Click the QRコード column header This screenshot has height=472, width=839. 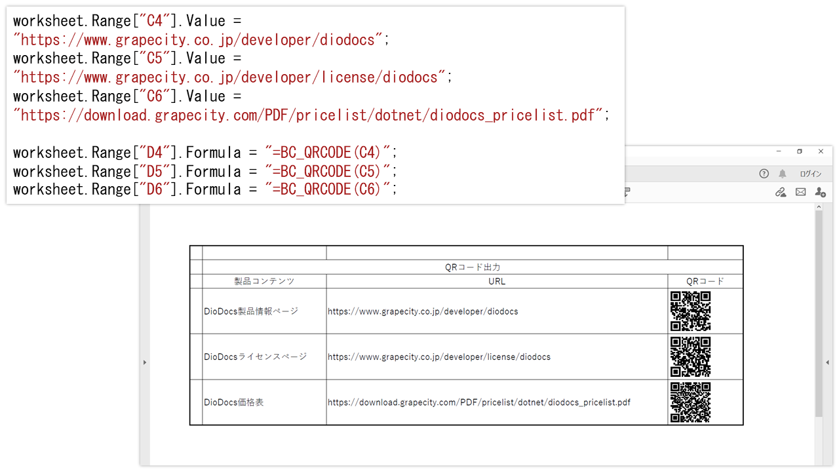tap(705, 281)
